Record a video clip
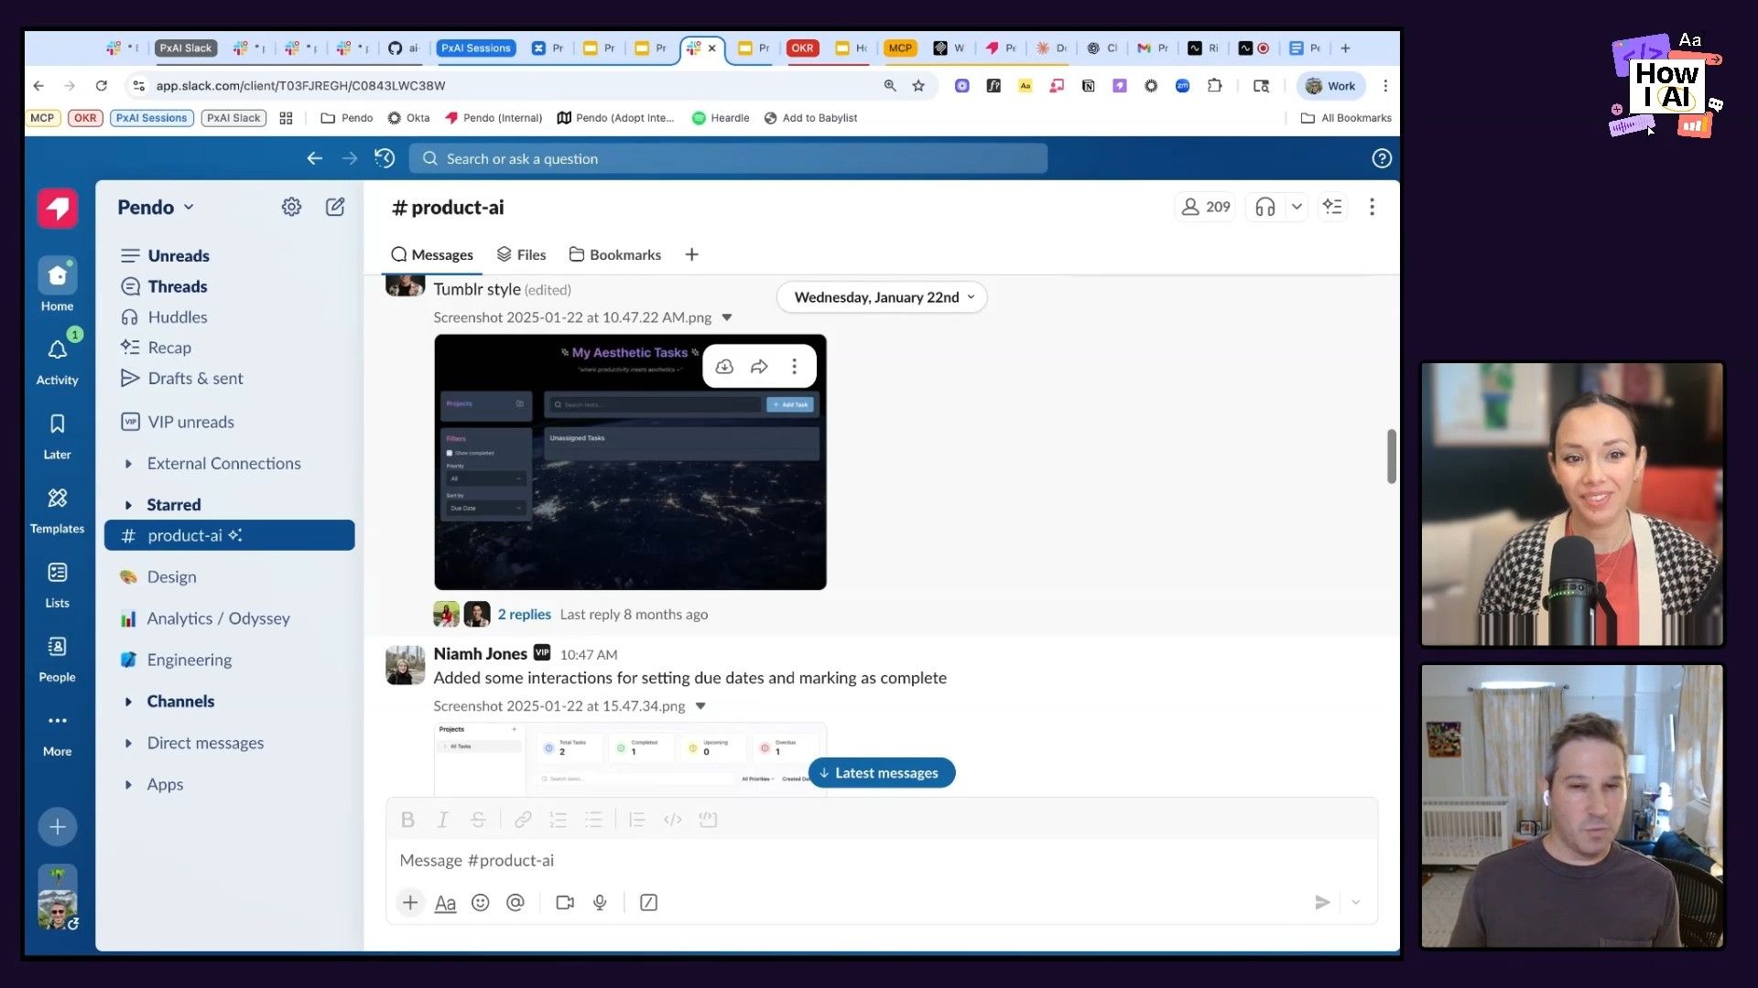1758x988 pixels. (x=565, y=903)
